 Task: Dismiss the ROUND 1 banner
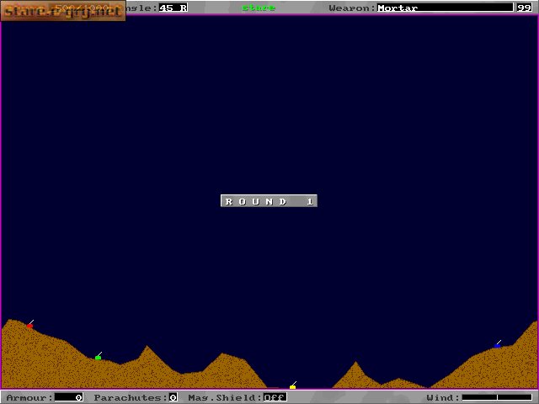(269, 201)
